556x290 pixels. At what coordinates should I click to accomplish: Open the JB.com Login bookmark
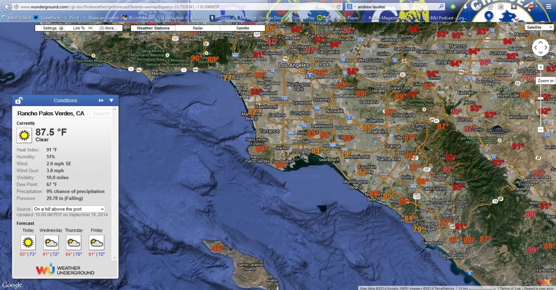(137, 18)
